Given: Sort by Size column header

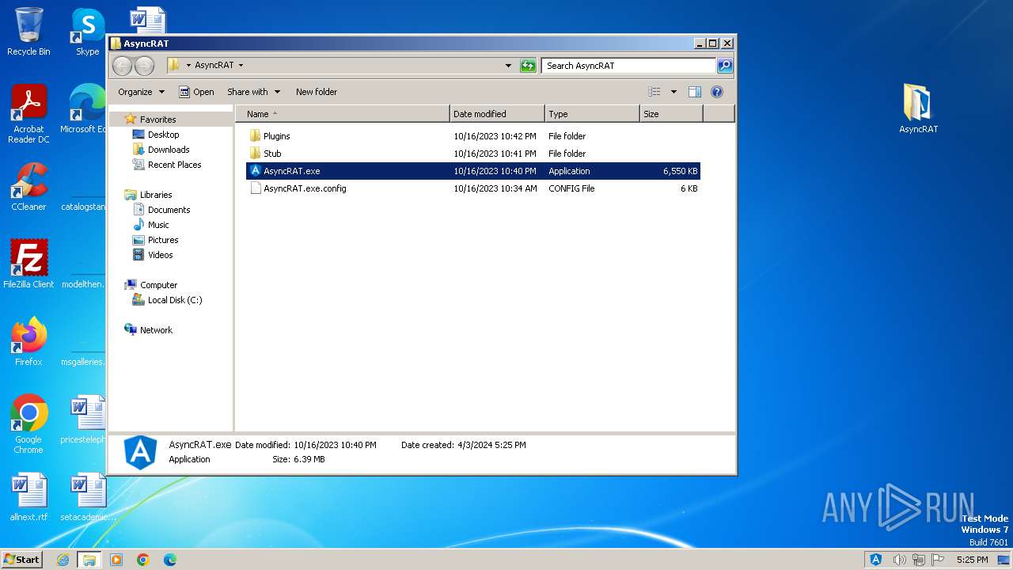Looking at the screenshot, I should tap(671, 114).
